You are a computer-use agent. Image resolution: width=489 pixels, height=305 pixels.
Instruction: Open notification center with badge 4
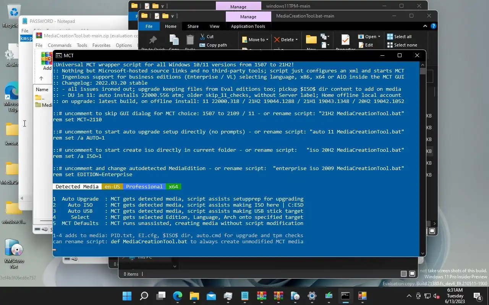(x=477, y=296)
